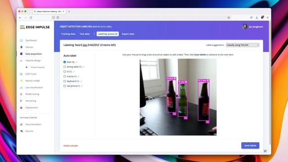288x162 pixels.
Task: Delete the leftmost bottle's bounding box
Action: (175, 78)
